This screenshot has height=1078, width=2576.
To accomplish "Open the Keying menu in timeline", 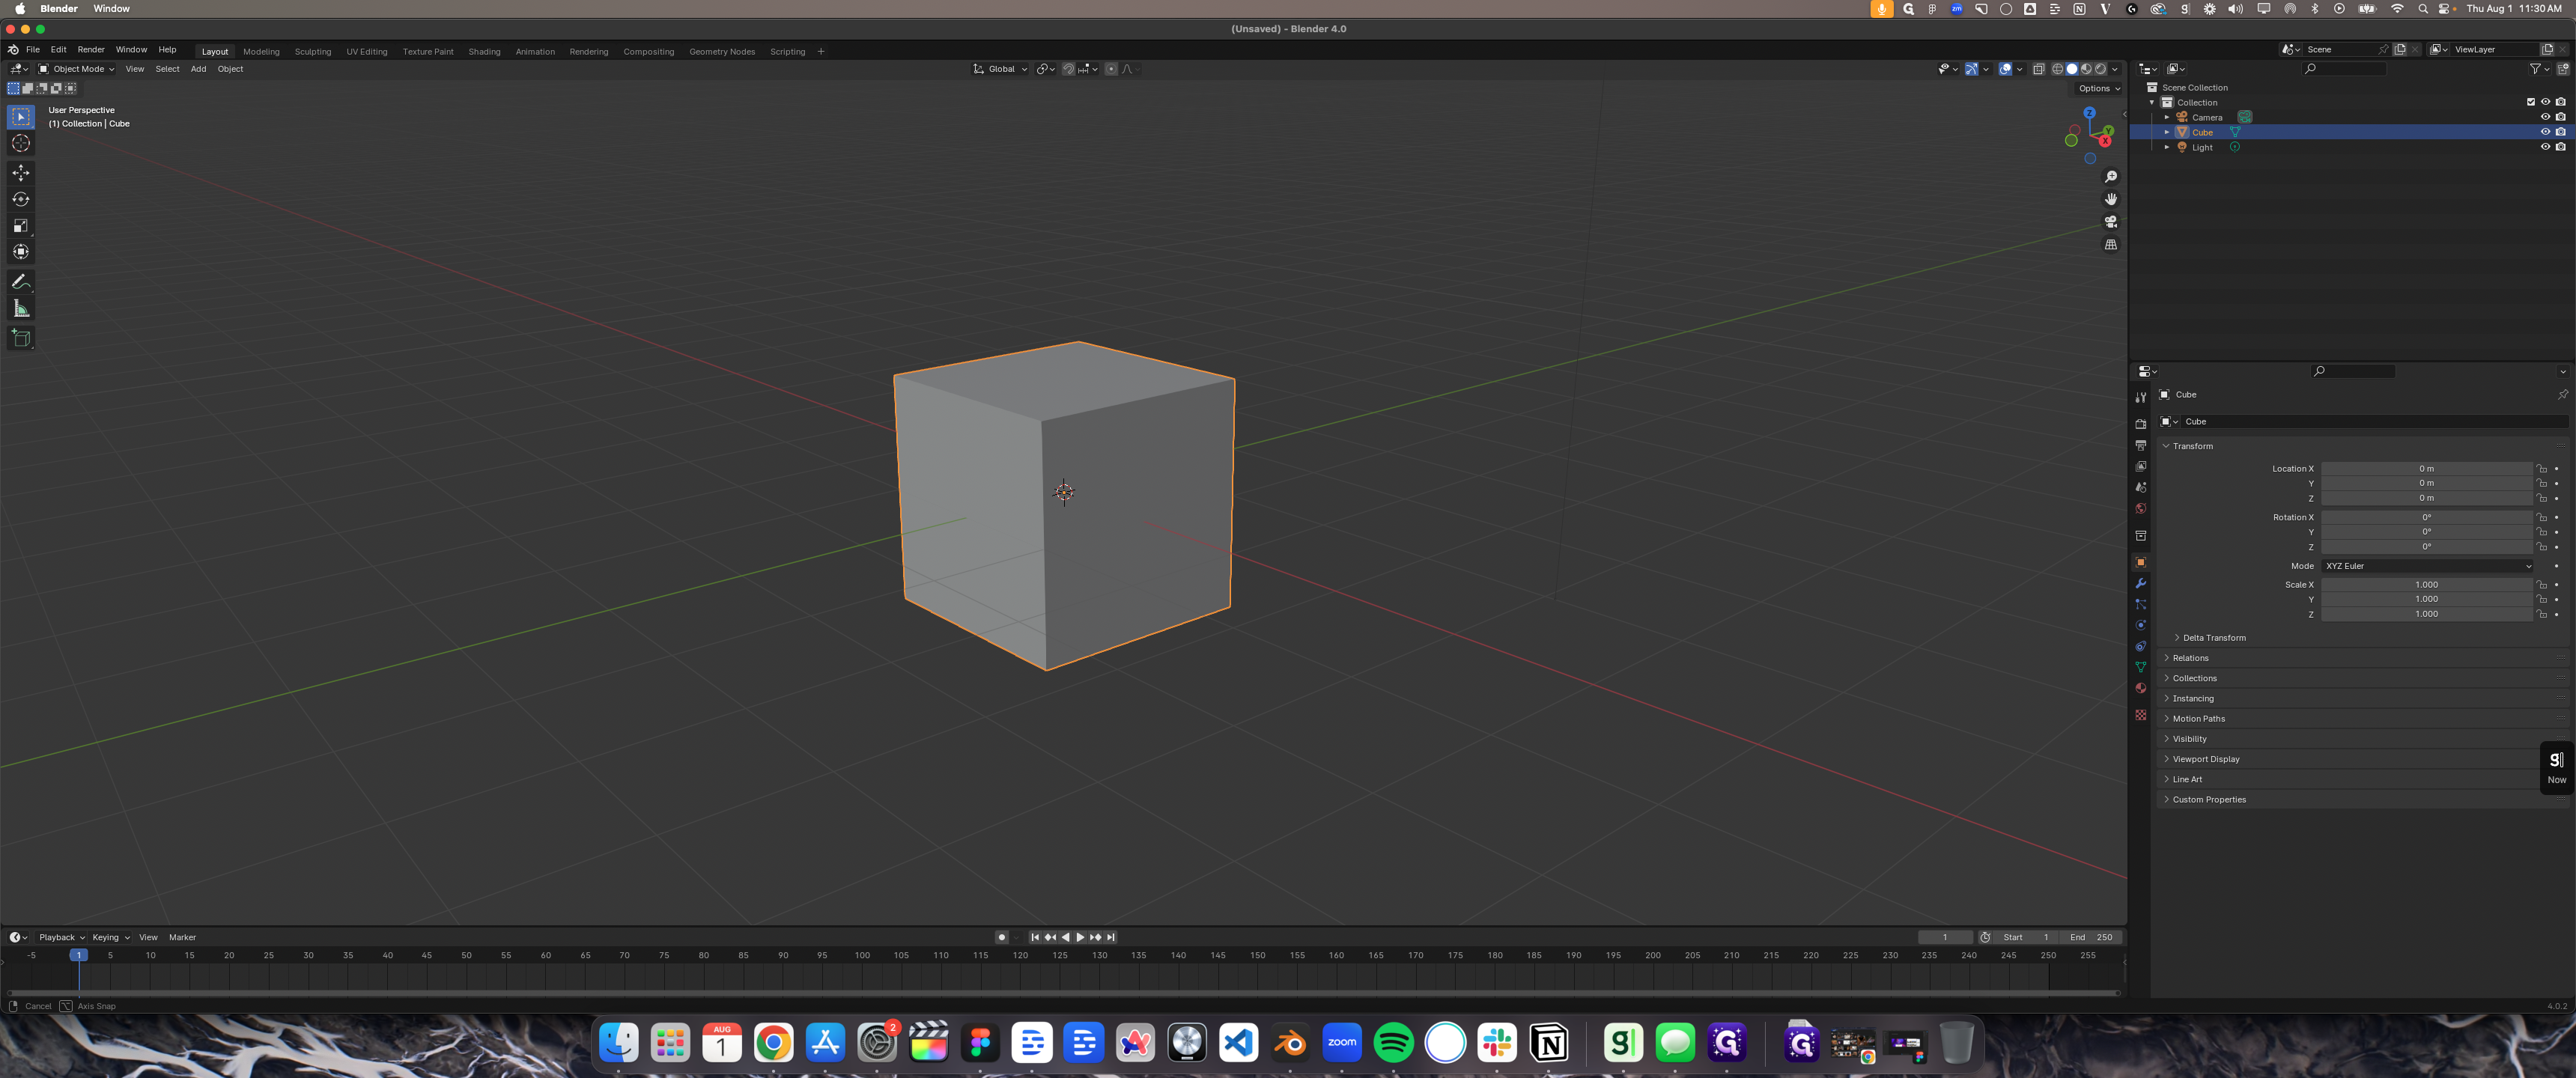I will [111, 938].
